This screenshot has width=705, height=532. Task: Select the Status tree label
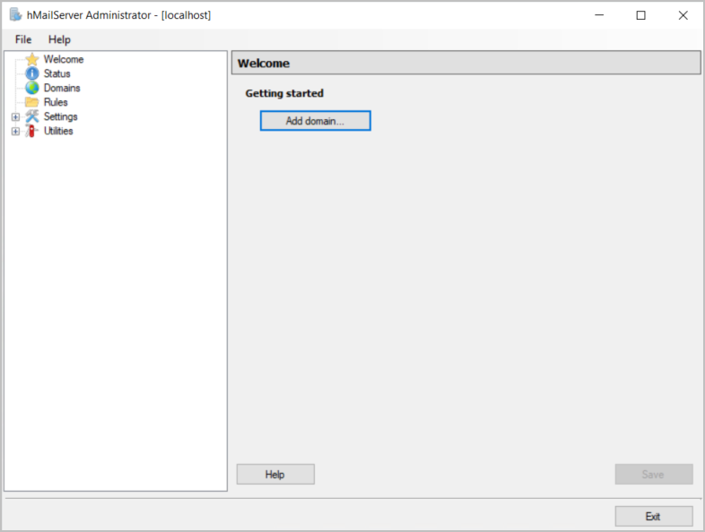click(x=57, y=73)
